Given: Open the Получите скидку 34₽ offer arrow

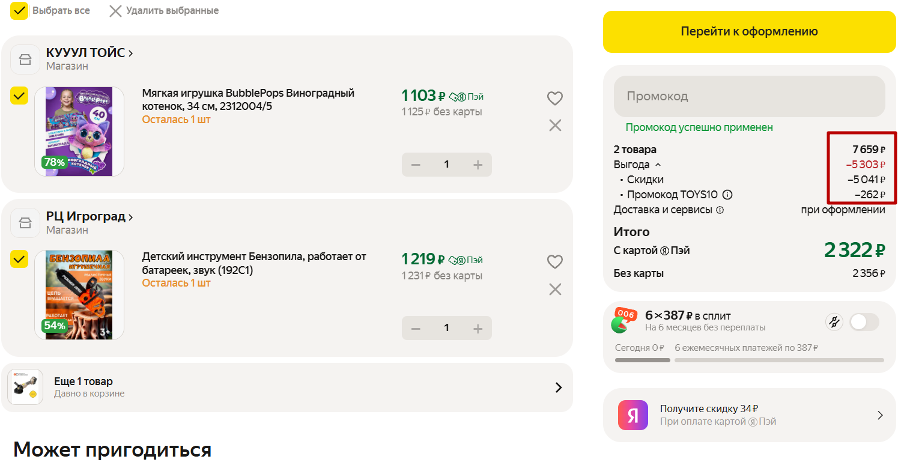Looking at the screenshot, I should click(x=880, y=415).
